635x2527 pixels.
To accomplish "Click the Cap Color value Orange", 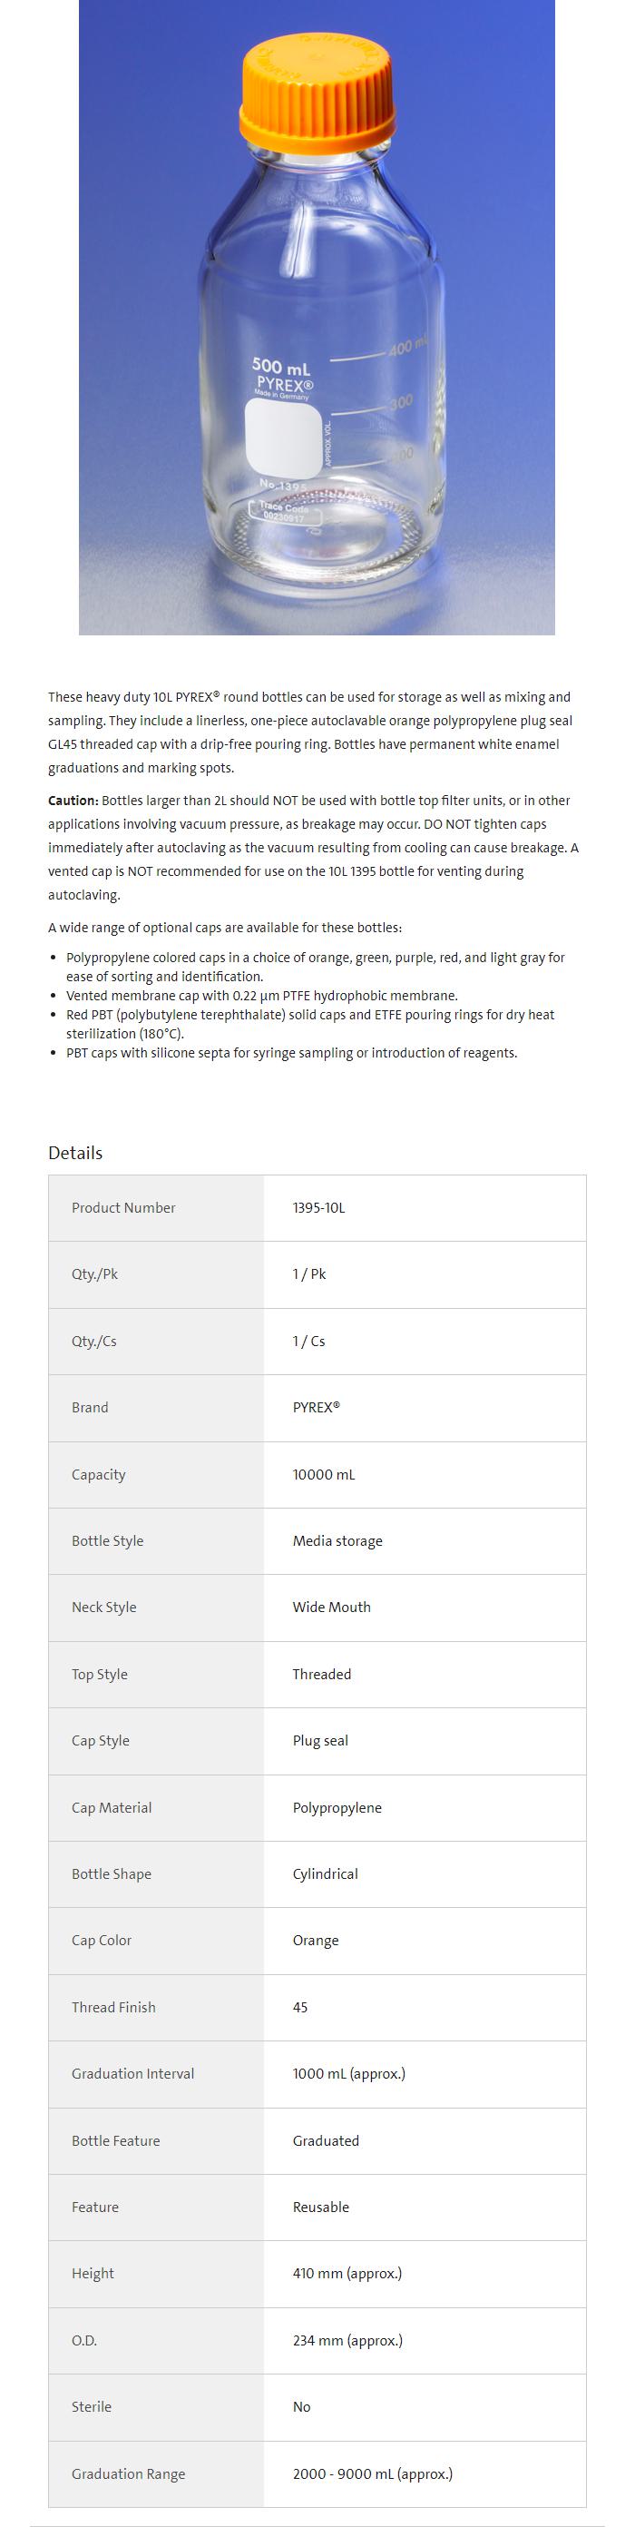I will (x=316, y=1940).
